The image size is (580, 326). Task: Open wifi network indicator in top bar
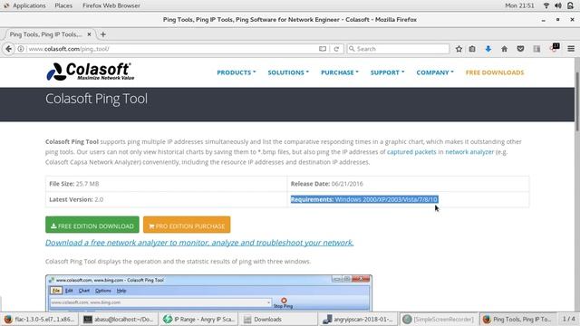pyautogui.click(x=546, y=5)
